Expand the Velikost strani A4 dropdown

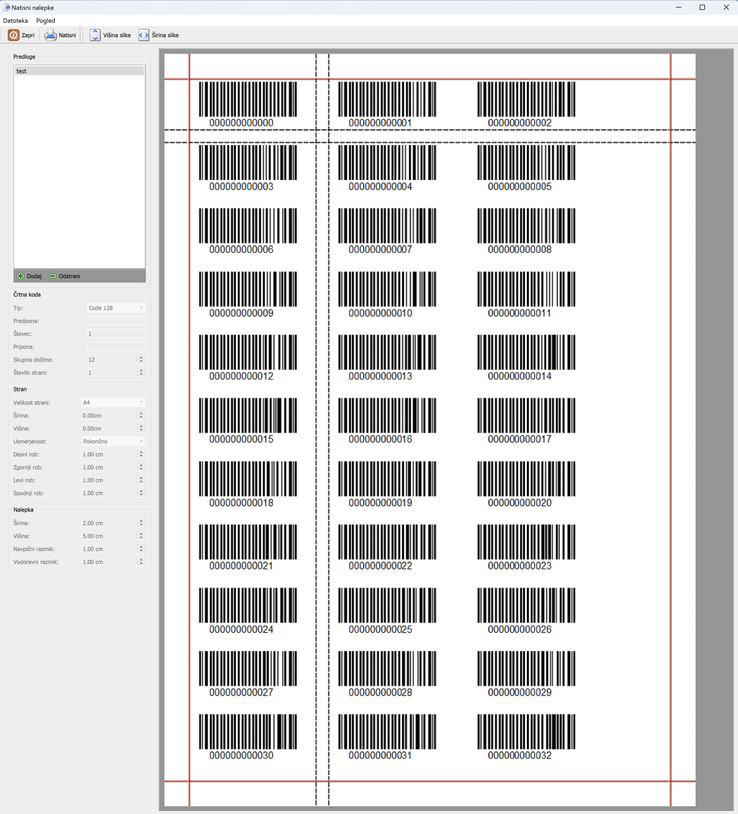[x=113, y=403]
